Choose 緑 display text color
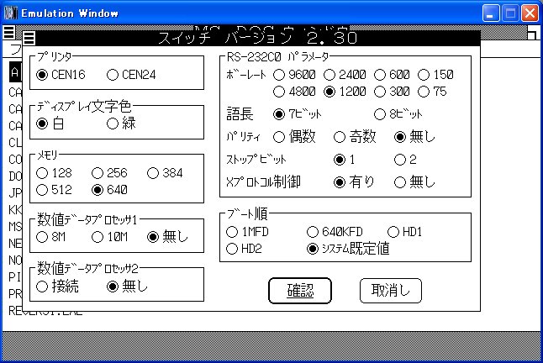Screen dimensions: 543x363 tap(113, 124)
